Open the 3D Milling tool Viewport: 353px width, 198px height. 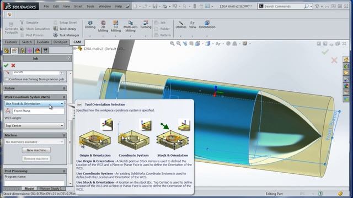tap(116, 26)
